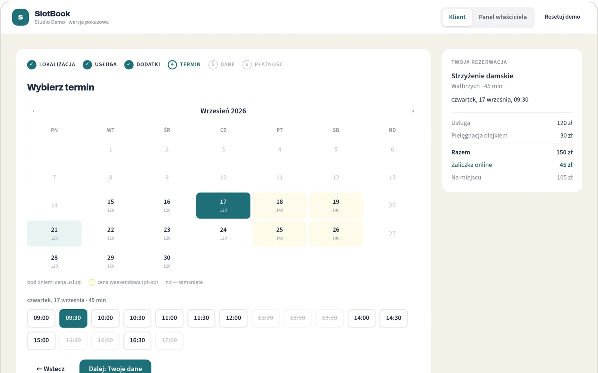Select September 28 in calendar
The width and height of the screenshot is (598, 373).
point(54,261)
